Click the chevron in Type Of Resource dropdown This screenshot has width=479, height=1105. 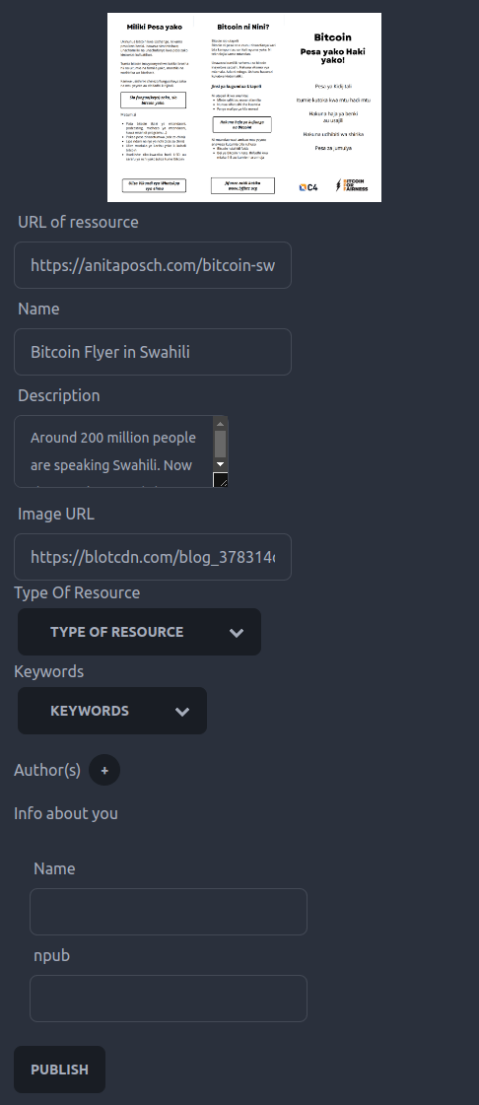coord(237,632)
